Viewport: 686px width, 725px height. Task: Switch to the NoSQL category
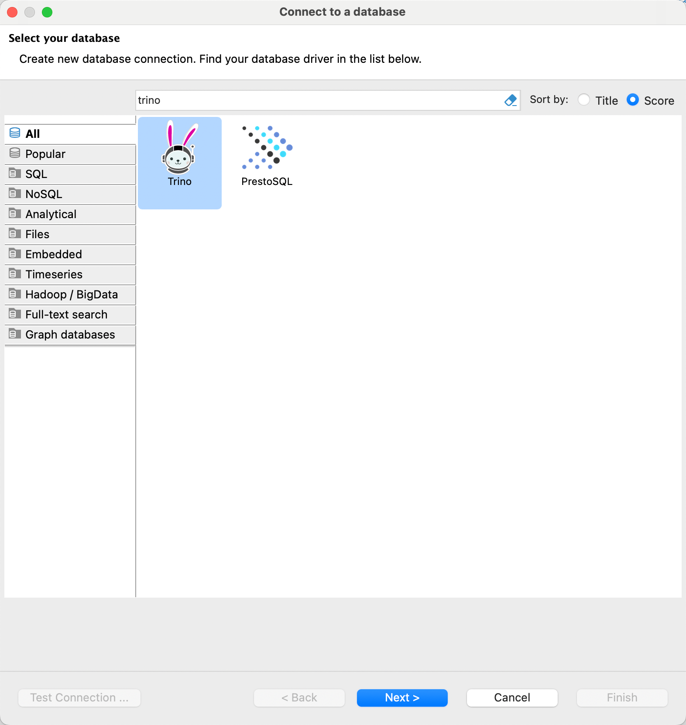(70, 194)
